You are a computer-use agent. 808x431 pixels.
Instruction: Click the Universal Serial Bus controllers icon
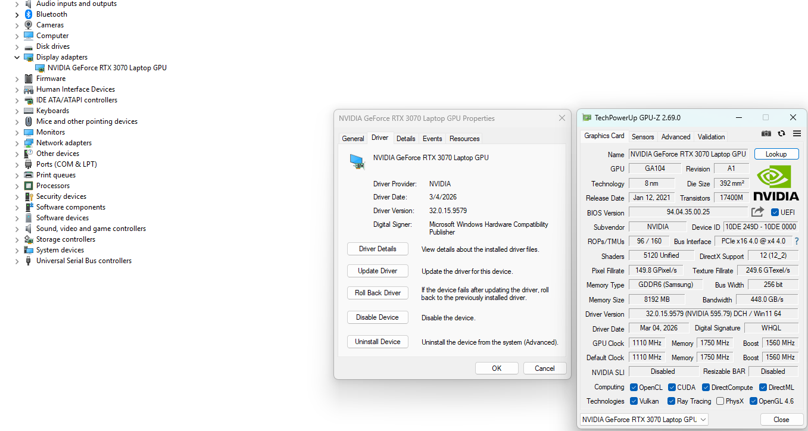click(28, 261)
